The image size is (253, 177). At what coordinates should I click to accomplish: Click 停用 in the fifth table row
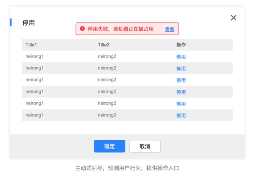pos(181,104)
